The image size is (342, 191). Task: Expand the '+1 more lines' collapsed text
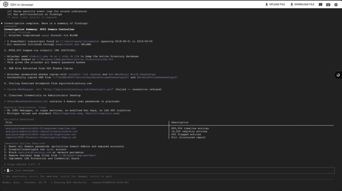pos(32,17)
